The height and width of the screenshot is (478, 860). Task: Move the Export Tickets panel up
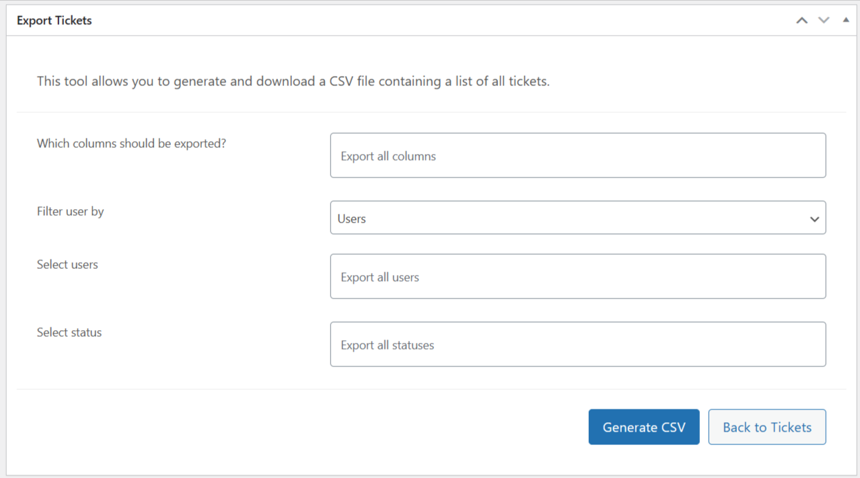point(801,20)
